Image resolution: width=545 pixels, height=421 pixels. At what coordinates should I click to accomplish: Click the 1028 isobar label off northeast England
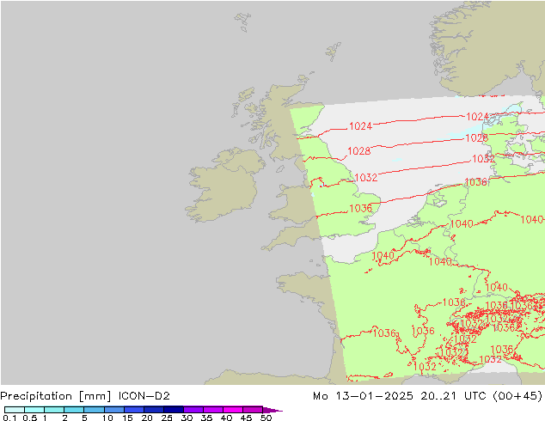coord(359,150)
